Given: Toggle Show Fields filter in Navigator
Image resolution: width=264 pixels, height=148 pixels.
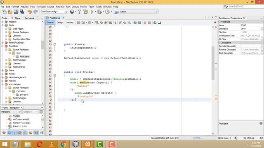Looking at the screenshot, I should click(x=9, y=133).
